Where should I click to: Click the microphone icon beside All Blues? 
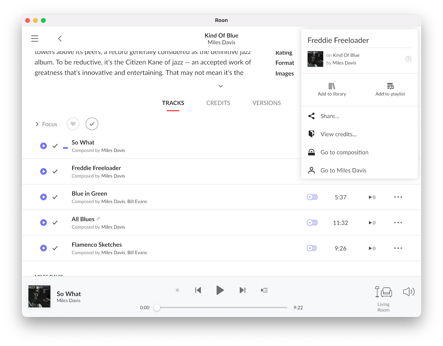[98, 219]
